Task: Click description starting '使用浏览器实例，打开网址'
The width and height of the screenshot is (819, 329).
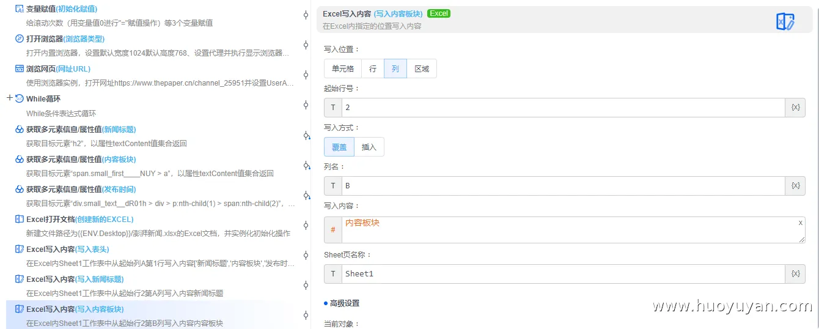Action: click(160, 83)
